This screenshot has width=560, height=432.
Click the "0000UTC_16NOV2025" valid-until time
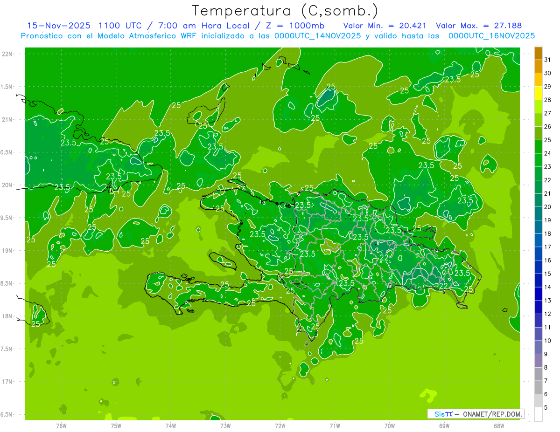[491, 36]
